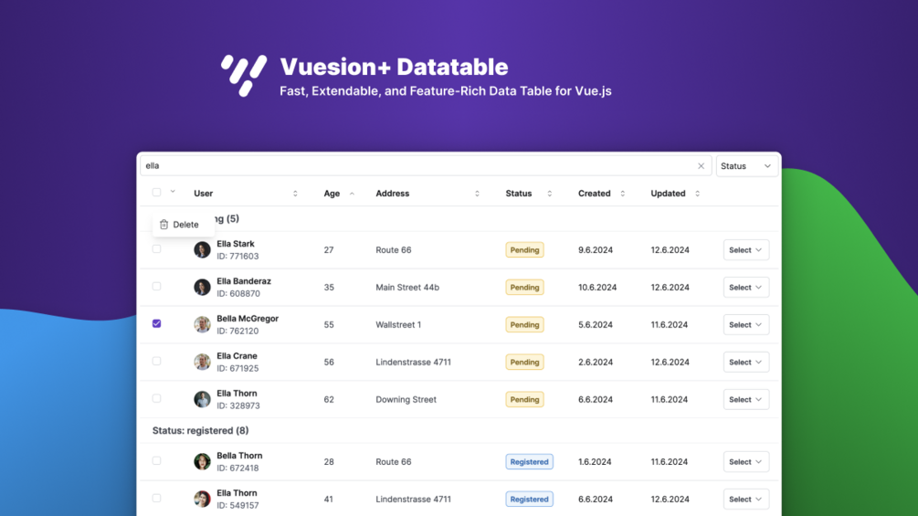Expand the bulk actions chevron beside header checkbox
This screenshot has width=918, height=516.
point(173,193)
